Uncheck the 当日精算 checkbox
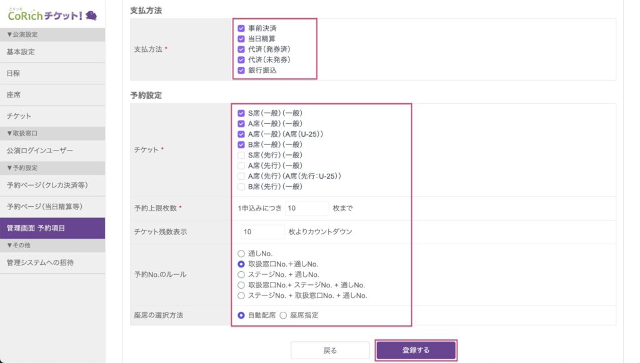 tap(241, 39)
